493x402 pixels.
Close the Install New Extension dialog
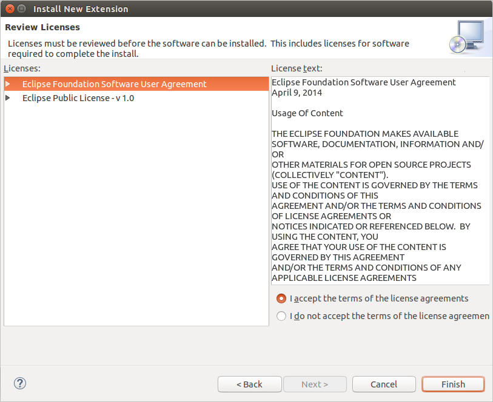pyautogui.click(x=10, y=8)
